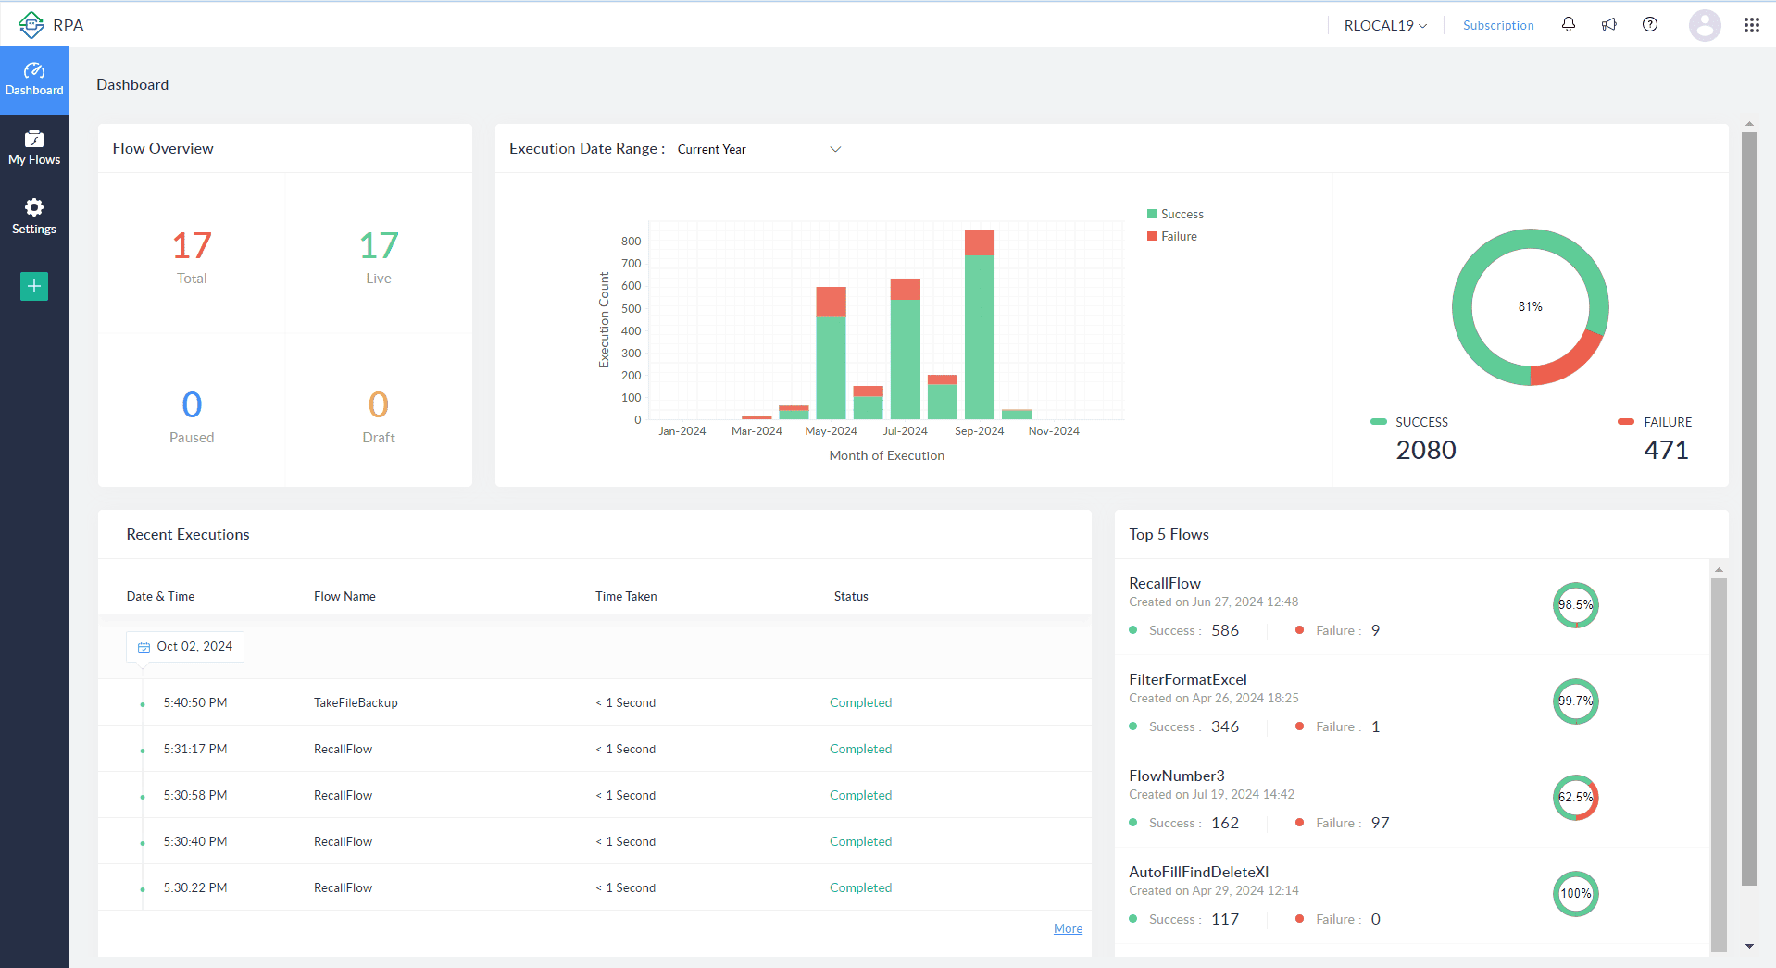
Task: Open the RecallFlow entry in Top 5 Flows
Action: (1164, 583)
